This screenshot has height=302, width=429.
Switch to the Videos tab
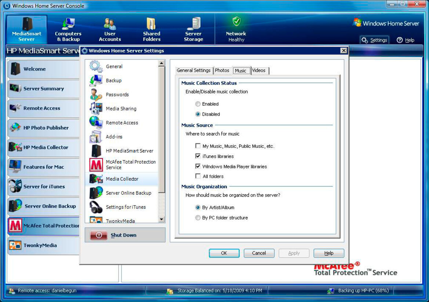click(x=259, y=71)
